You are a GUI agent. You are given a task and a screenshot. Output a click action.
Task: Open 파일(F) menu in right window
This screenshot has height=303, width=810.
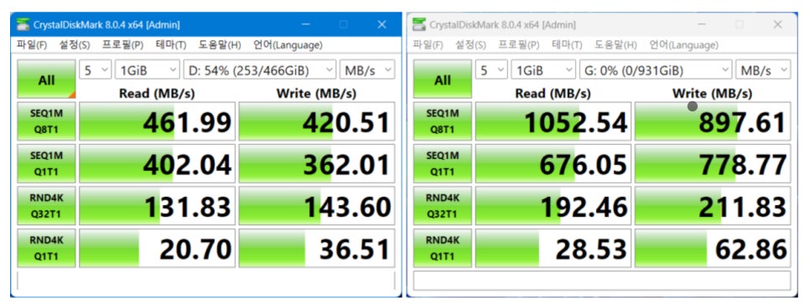coord(428,45)
